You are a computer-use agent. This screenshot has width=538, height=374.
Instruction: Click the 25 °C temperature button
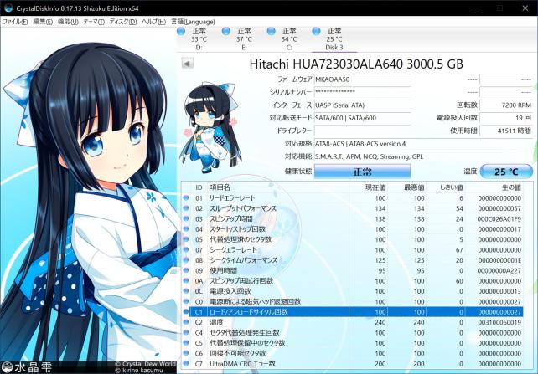pos(506,172)
